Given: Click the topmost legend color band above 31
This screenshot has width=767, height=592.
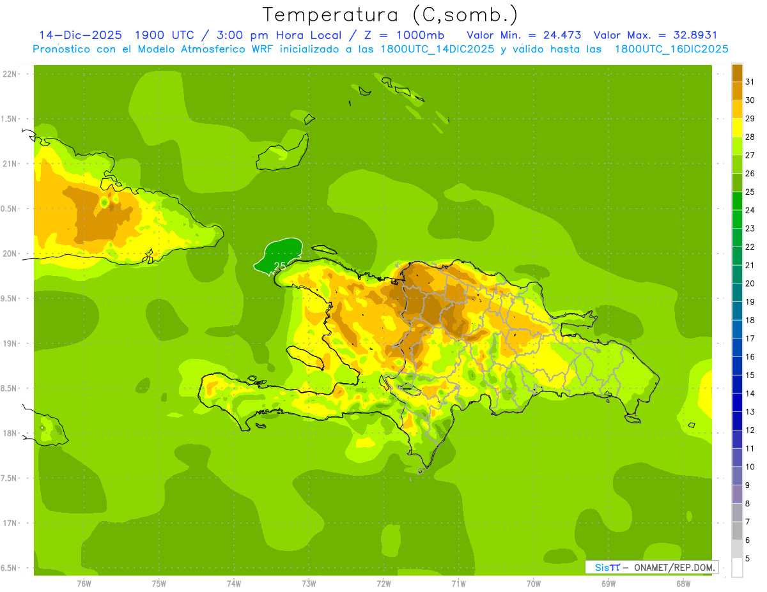Looking at the screenshot, I should (x=737, y=73).
